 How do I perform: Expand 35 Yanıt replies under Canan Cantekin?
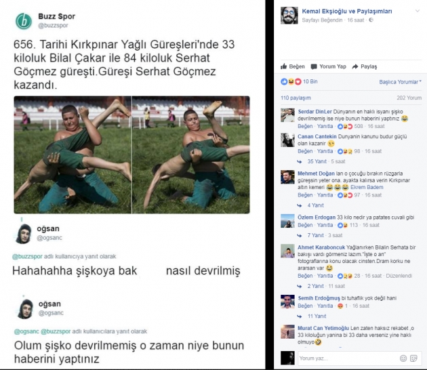click(x=317, y=161)
